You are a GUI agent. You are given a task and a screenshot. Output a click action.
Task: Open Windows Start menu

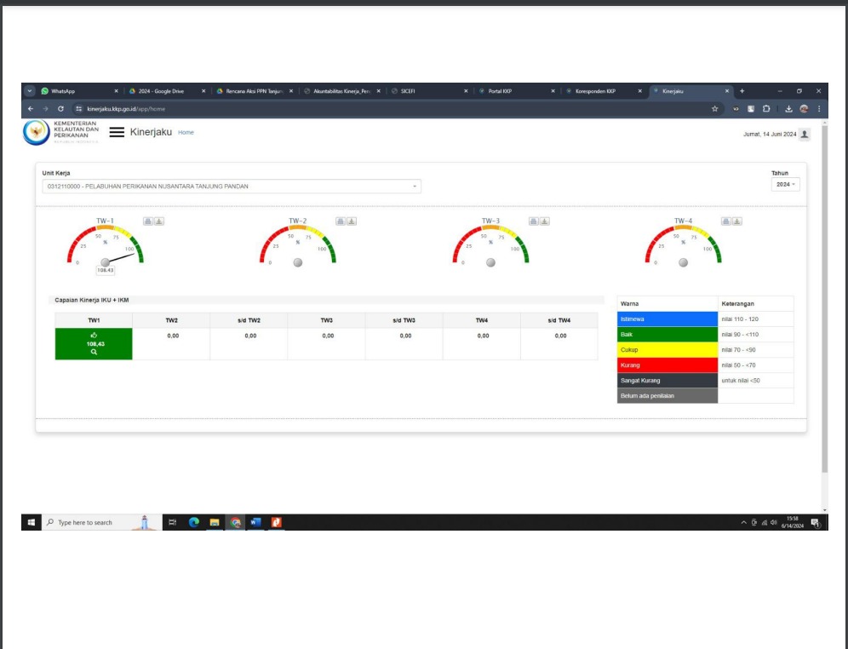coord(32,522)
